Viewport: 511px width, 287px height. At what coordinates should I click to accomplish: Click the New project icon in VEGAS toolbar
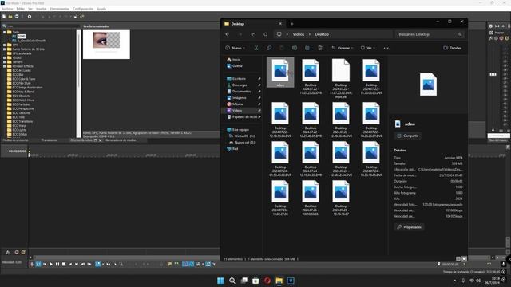point(4,17)
